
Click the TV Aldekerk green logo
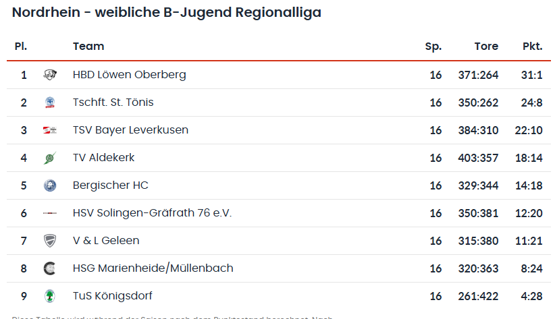click(49, 158)
